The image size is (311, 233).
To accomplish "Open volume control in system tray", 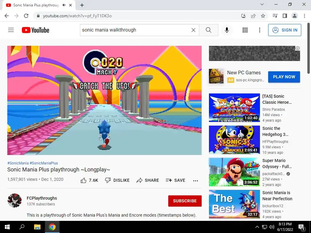I will point(272,227).
